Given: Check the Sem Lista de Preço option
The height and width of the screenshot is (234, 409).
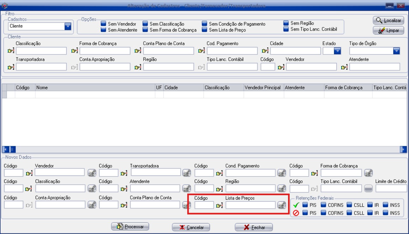Looking at the screenshot, I should 204,30.
